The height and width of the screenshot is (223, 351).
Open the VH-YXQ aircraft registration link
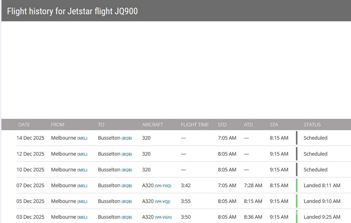[x=163, y=186]
